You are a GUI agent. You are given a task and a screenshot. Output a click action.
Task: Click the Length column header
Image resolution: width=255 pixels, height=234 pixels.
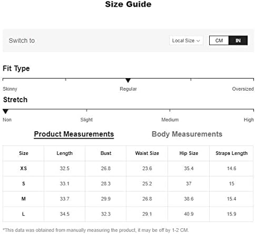point(64,153)
